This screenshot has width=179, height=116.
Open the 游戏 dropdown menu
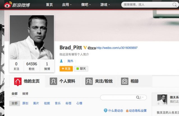(105, 4)
